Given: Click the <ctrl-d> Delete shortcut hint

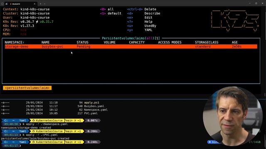Looking at the screenshot, I should point(142,9).
